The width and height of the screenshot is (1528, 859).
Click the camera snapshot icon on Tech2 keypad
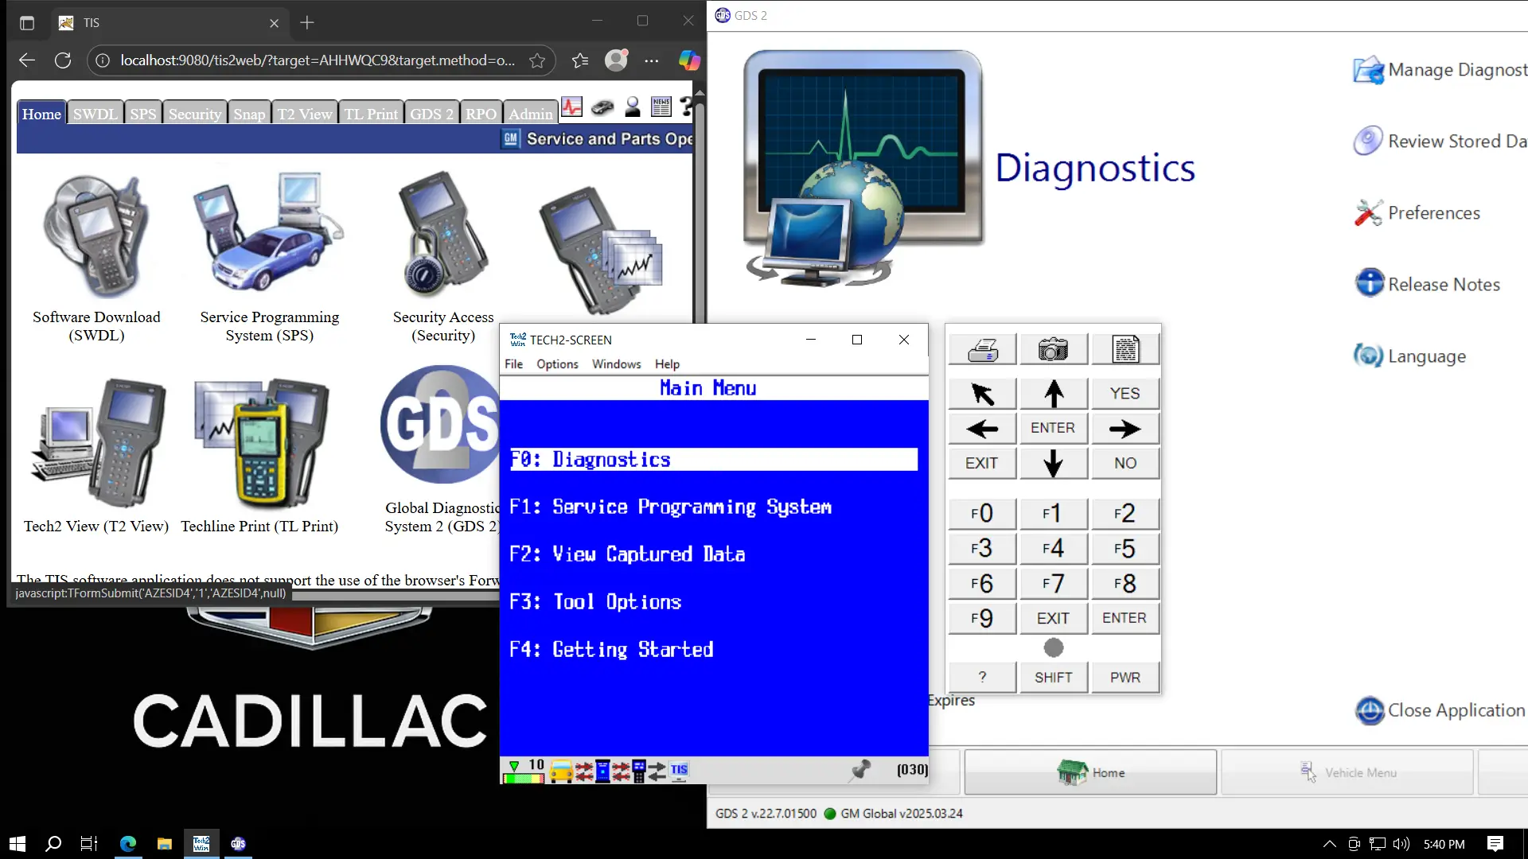pos(1053,348)
